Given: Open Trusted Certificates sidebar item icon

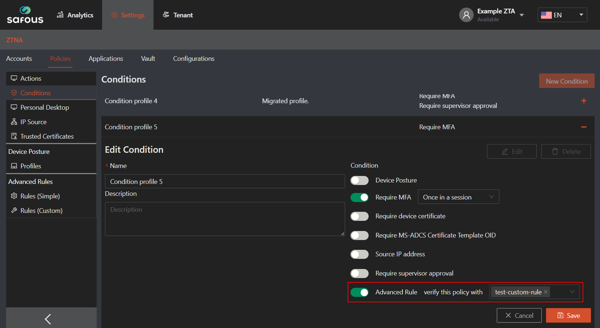Looking at the screenshot, I should click(x=14, y=136).
